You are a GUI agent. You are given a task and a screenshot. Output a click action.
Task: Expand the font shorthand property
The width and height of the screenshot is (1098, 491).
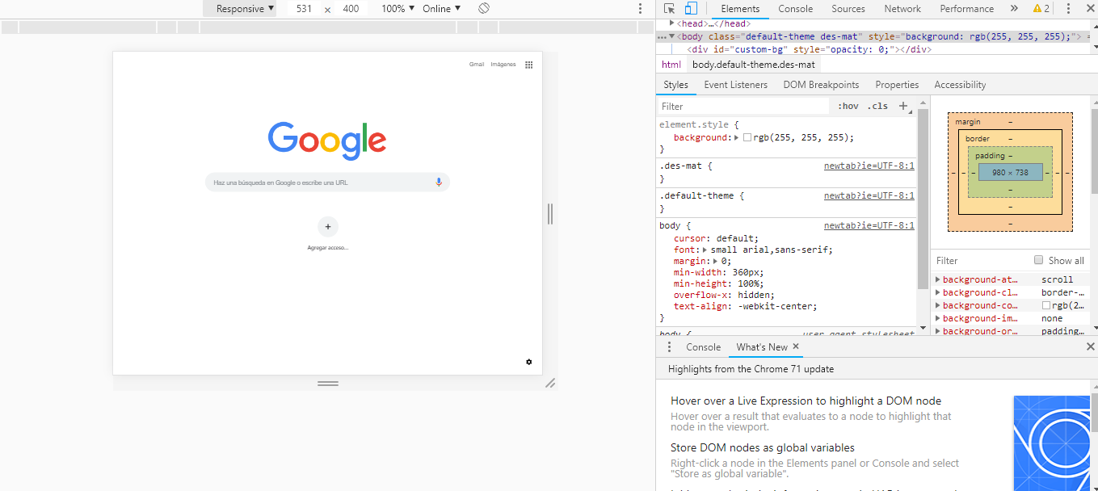(x=705, y=250)
